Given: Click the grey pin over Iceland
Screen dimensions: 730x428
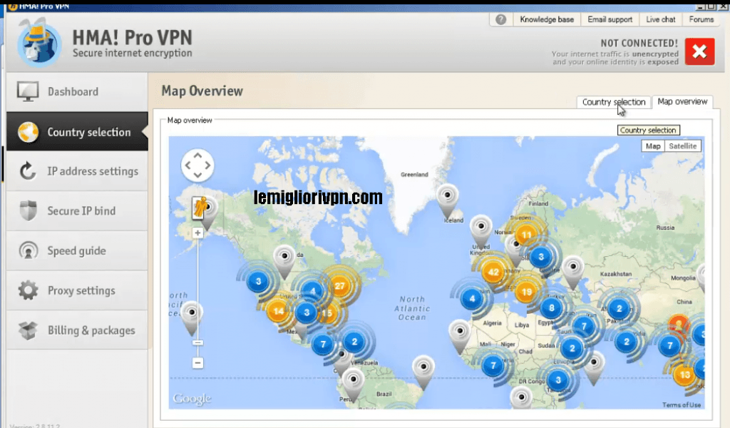Looking at the screenshot, I should pos(448,202).
